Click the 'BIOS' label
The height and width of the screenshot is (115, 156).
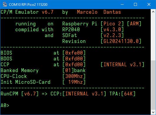click(x=6, y=53)
